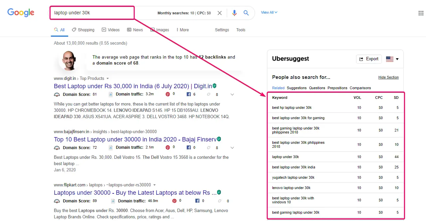Open the More search options menu
The image size is (426, 221).
click(x=182, y=30)
